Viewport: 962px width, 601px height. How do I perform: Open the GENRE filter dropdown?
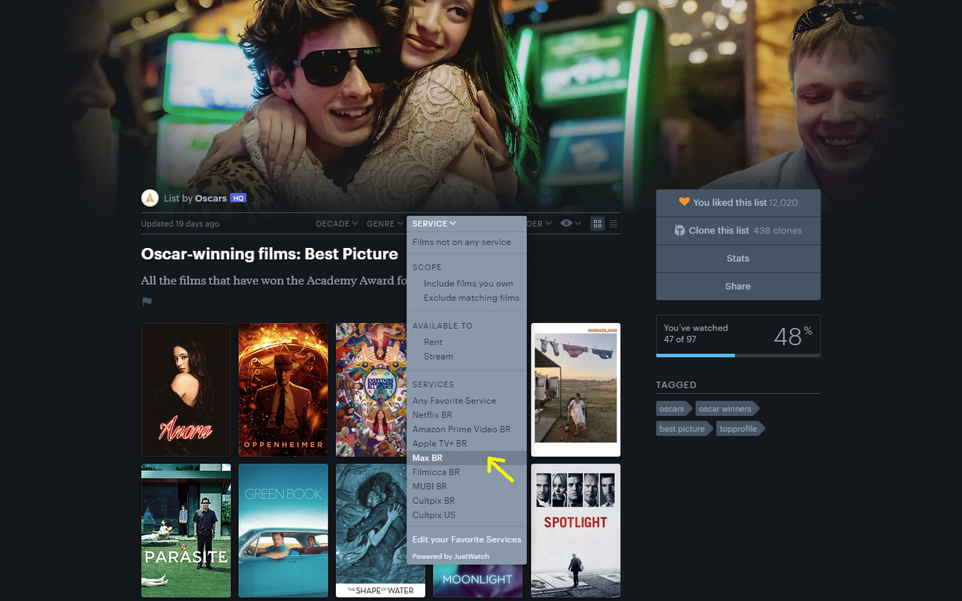(x=384, y=223)
